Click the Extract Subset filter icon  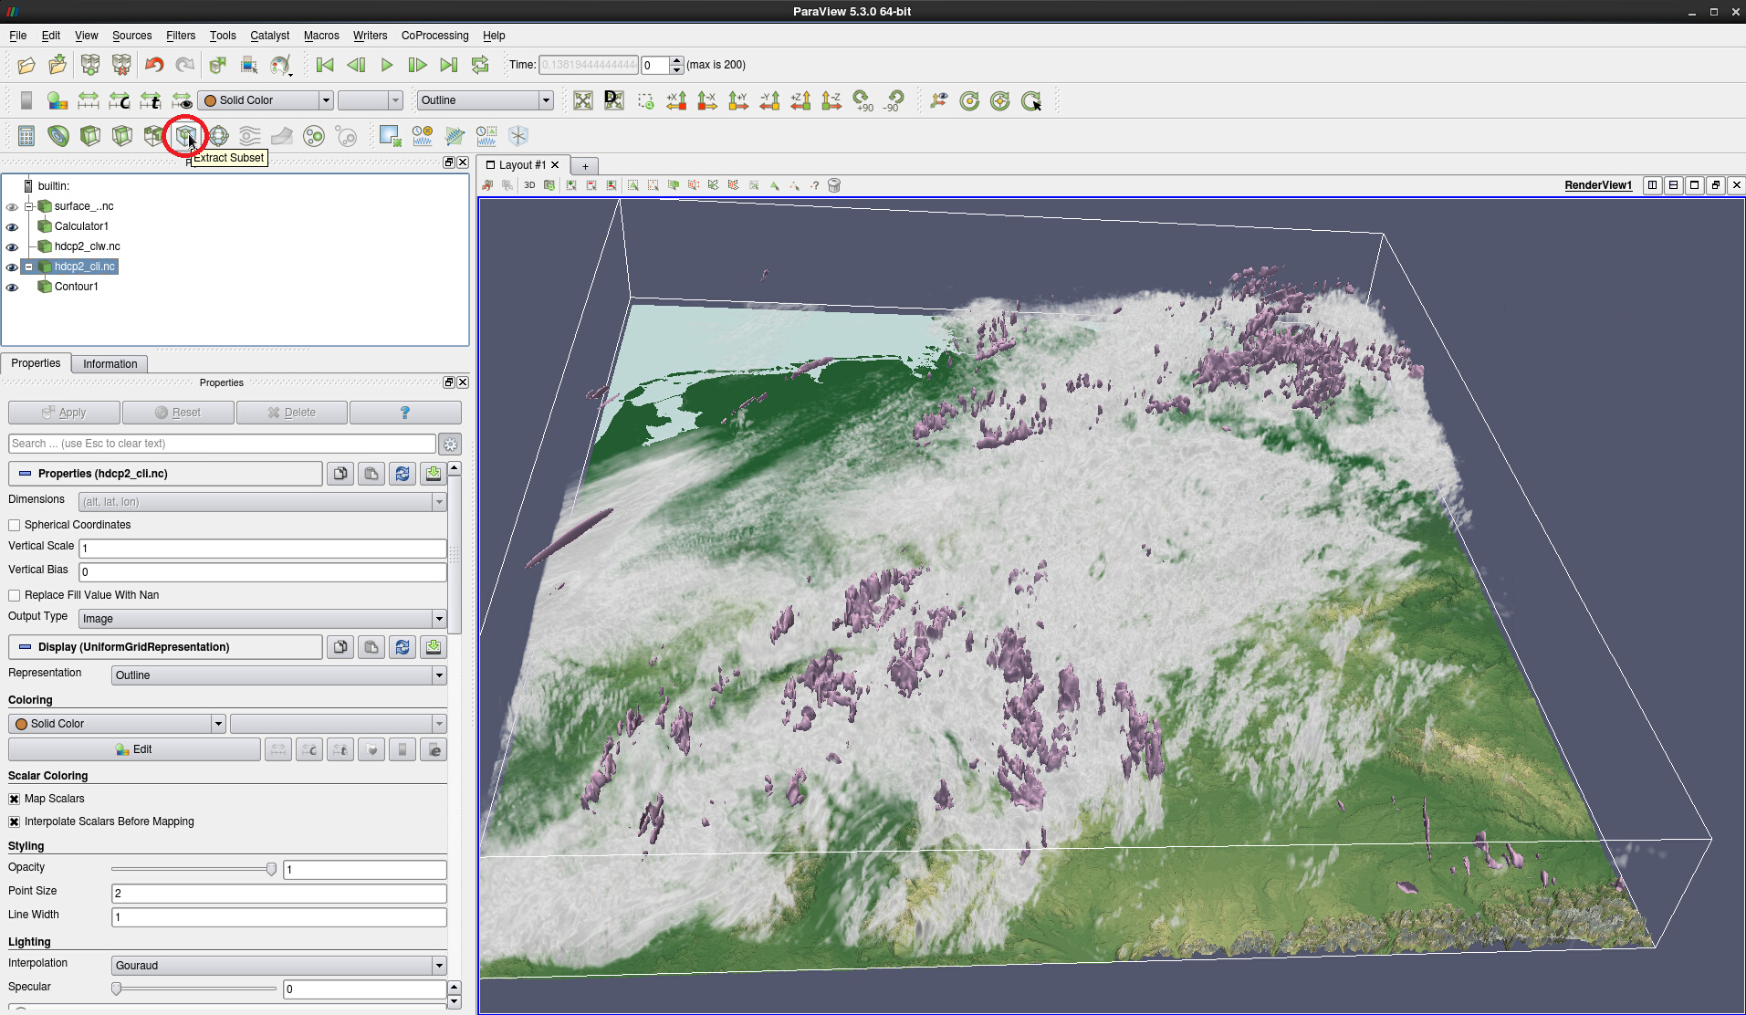click(185, 136)
